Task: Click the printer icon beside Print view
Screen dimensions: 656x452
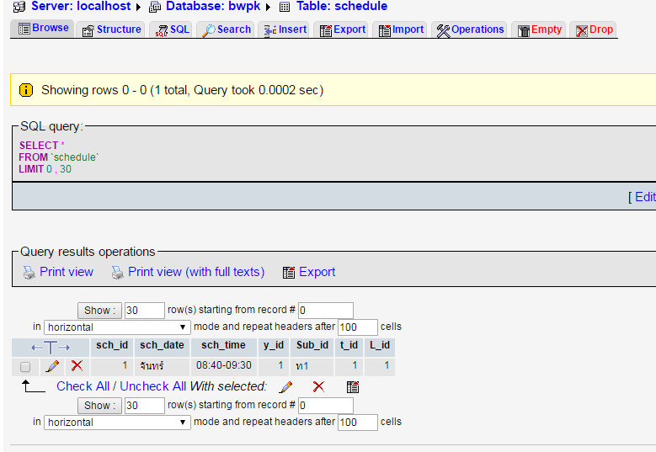Action: tap(29, 273)
